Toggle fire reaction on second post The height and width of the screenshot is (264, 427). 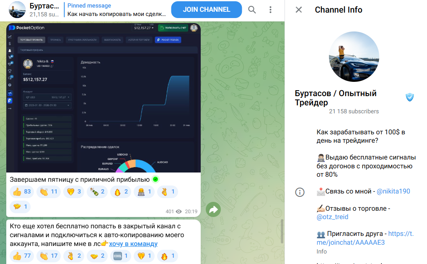[168, 256]
